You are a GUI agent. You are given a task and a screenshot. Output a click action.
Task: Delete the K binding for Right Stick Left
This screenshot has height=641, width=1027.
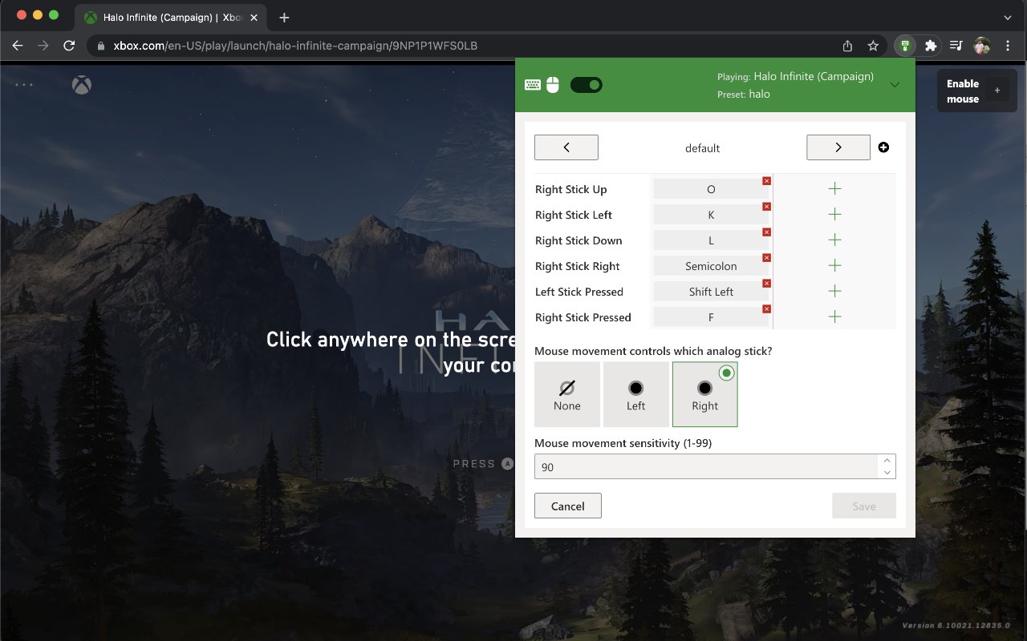coord(766,207)
